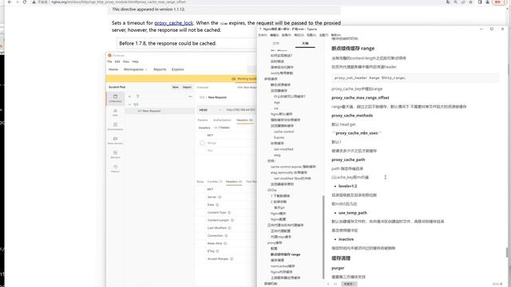The image size is (511, 287).
Task: Select 'last-modified' item in Typora outline
Action: (283, 149)
